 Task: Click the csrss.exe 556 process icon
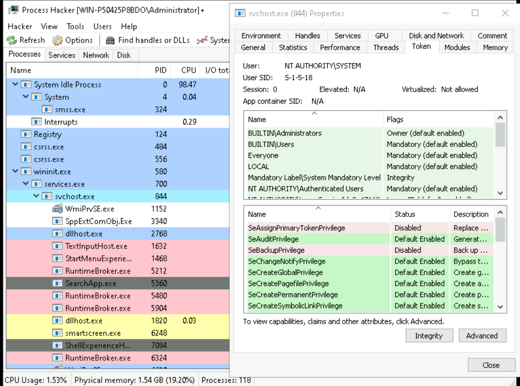click(x=26, y=159)
